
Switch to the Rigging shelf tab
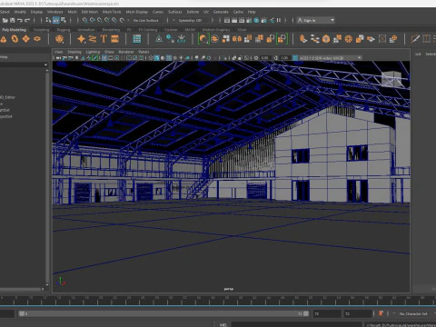click(64, 30)
